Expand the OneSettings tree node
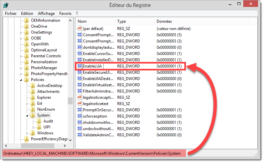 coord(21,33)
